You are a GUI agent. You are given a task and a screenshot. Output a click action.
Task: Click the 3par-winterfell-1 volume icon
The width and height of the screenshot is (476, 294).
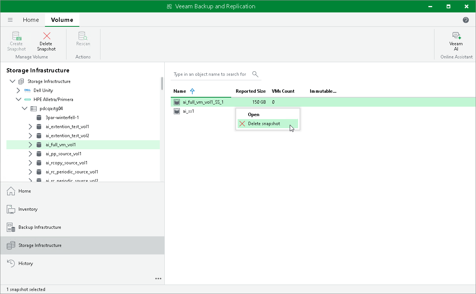coord(39,118)
